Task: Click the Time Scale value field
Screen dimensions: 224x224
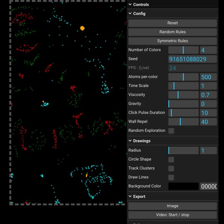Action: tap(208, 86)
